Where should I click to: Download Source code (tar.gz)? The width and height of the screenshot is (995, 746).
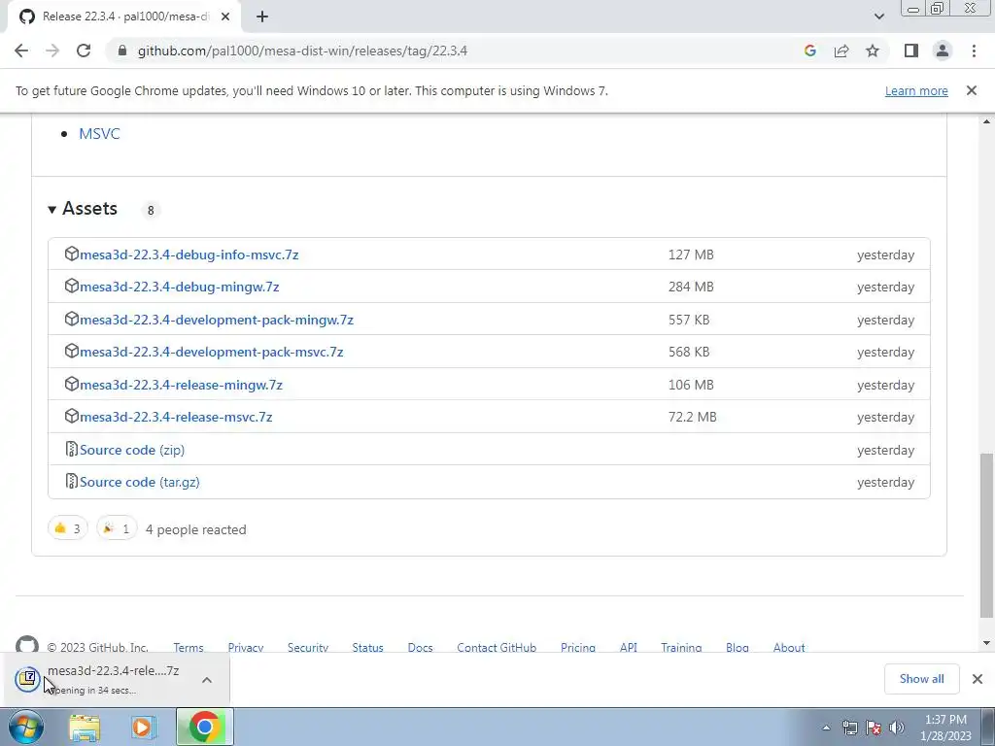click(140, 482)
